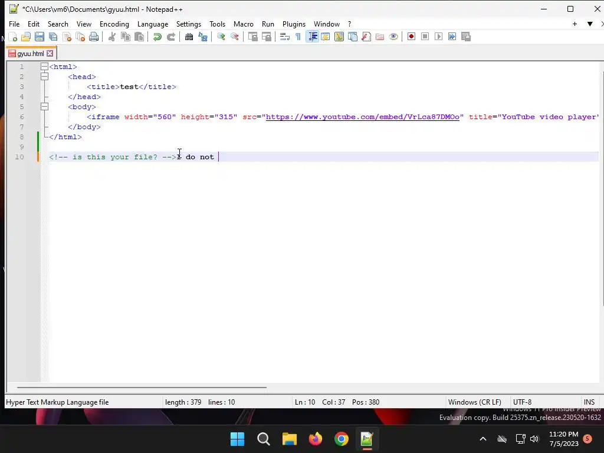
Task: Click the Zoom In toolbar icon
Action: click(221, 37)
